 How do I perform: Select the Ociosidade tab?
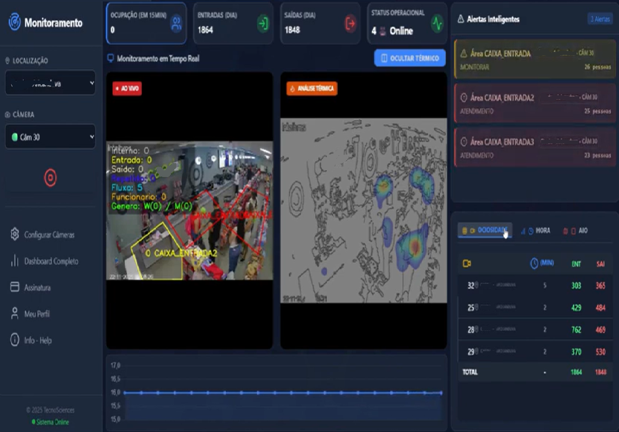tap(485, 231)
